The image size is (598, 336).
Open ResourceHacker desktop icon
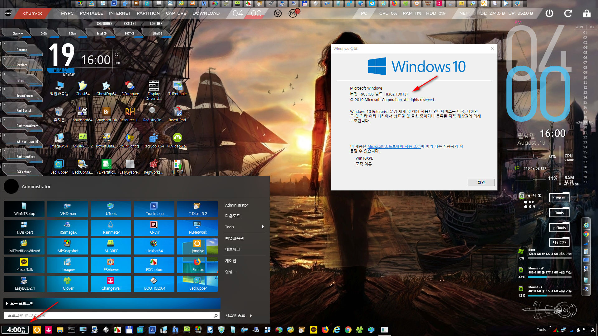tap(130, 114)
